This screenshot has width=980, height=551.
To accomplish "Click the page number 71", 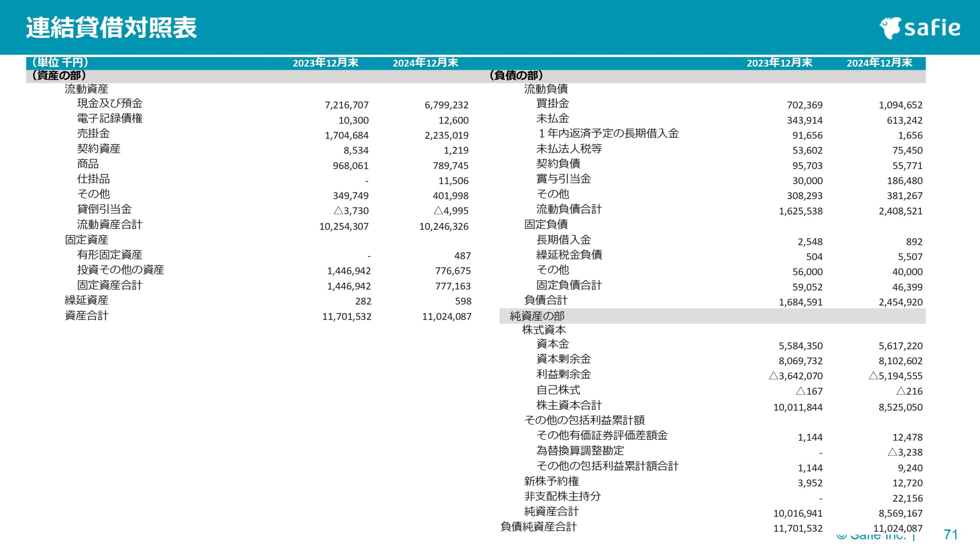I will pos(951,534).
